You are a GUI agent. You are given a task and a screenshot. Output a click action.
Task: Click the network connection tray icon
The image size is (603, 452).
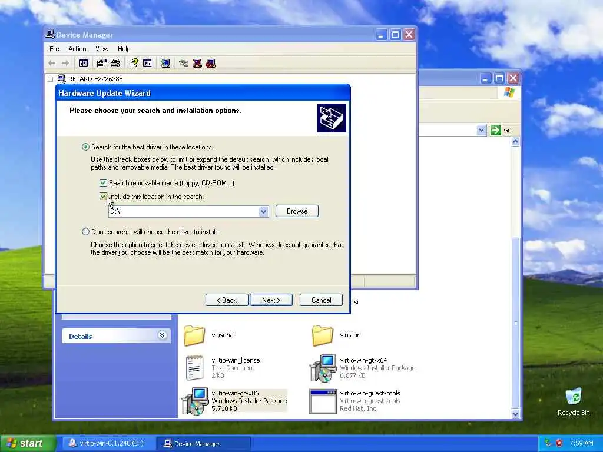click(548, 443)
